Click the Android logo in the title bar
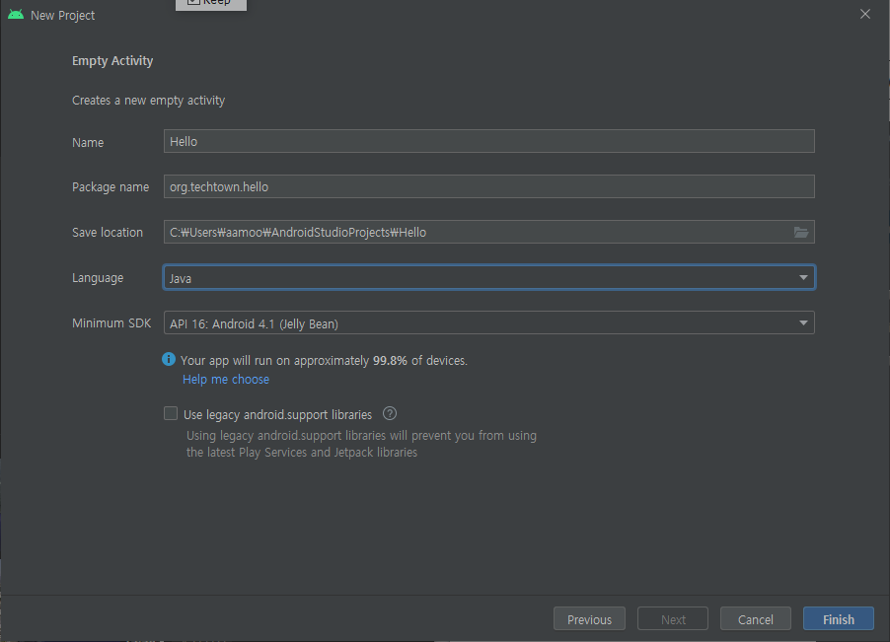 (16, 15)
